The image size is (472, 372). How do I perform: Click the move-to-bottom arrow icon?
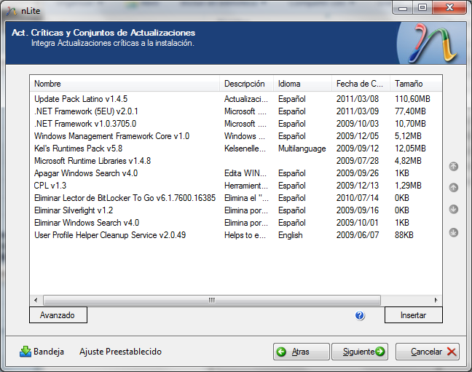454,232
